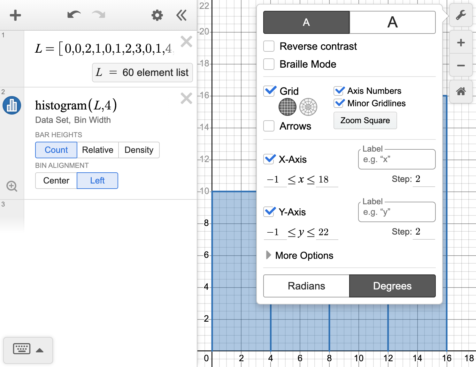Click the histogram icon on expression 2
The image size is (476, 367).
coord(12,105)
